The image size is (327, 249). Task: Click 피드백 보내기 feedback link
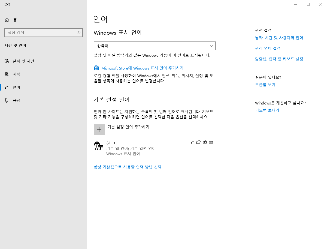pyautogui.click(x=267, y=110)
